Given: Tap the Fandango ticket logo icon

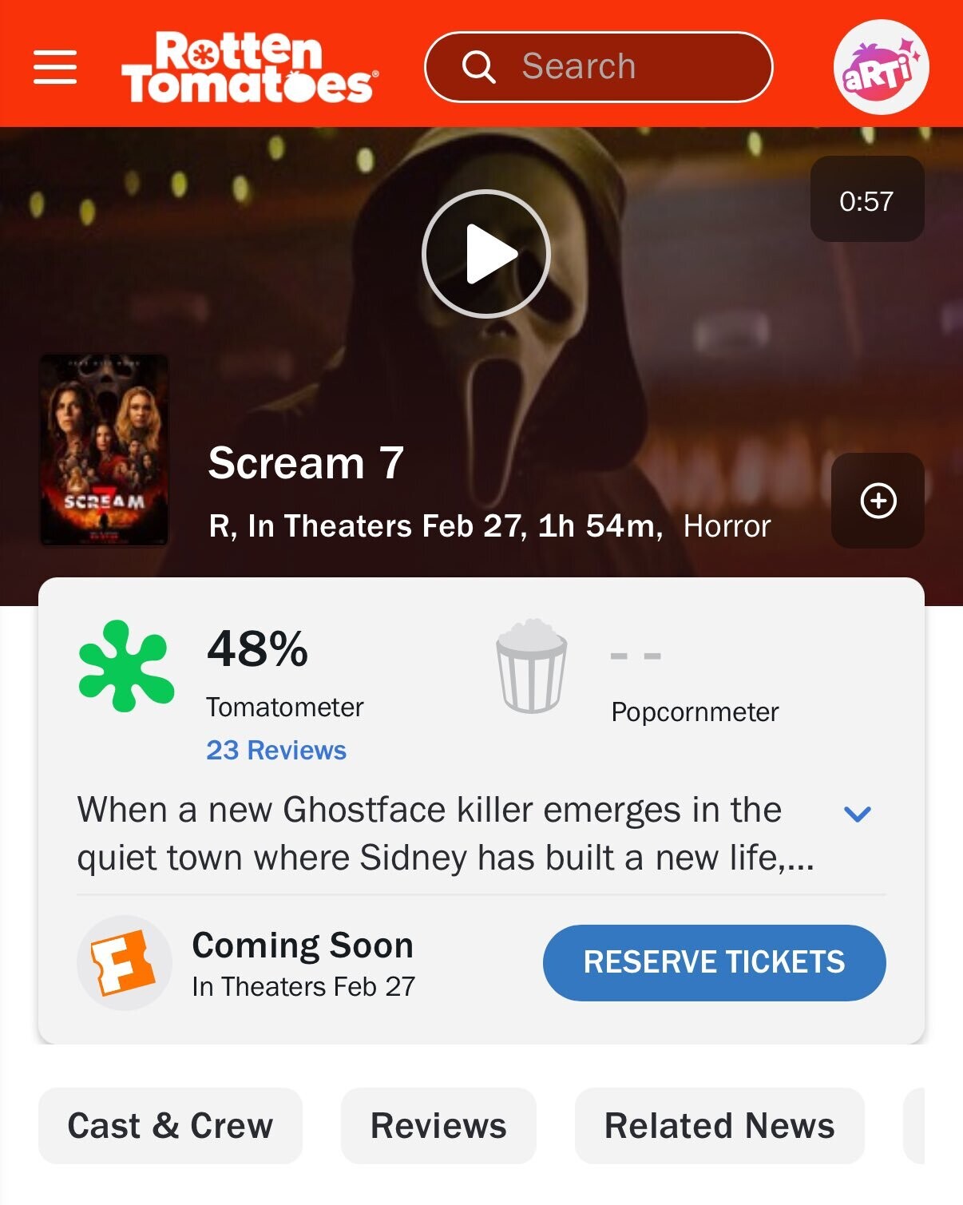Looking at the screenshot, I should [x=124, y=962].
